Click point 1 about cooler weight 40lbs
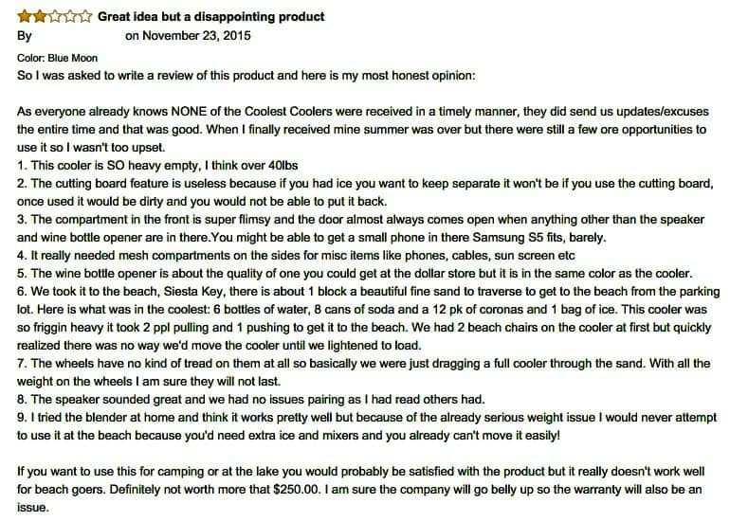 [x=157, y=166]
